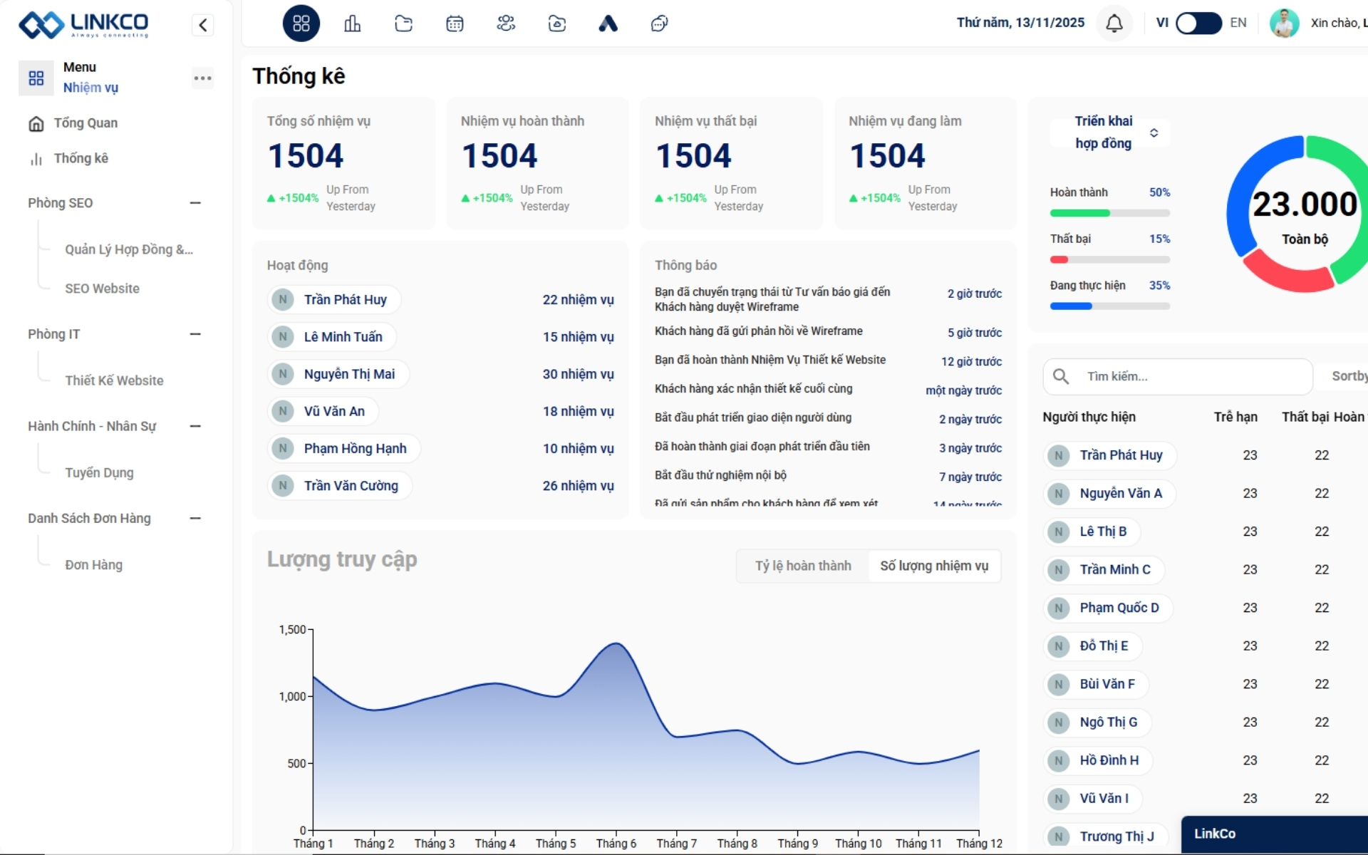This screenshot has width=1368, height=855.
Task: Click the Google Ads style triangle icon
Action: point(608,24)
